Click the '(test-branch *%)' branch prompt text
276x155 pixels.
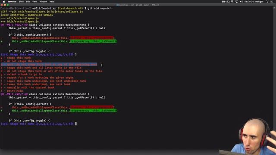tap(70, 8)
